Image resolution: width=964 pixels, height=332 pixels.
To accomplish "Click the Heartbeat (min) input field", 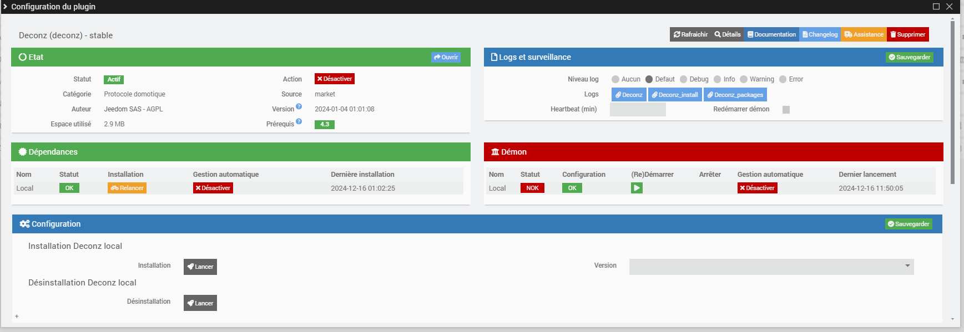I will coord(638,109).
